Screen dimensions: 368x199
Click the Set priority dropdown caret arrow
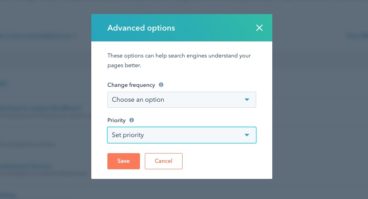click(x=247, y=135)
